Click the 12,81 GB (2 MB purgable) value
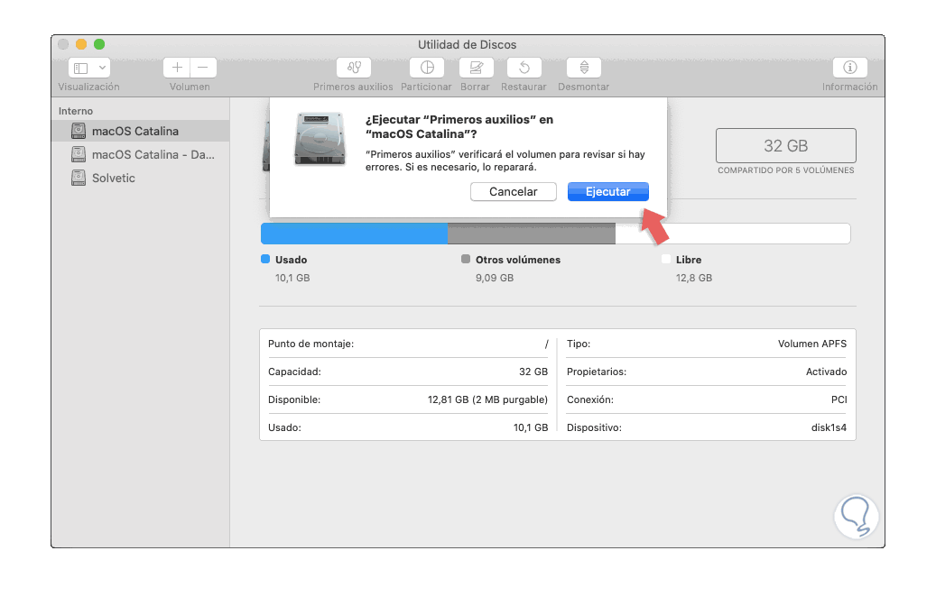 487,399
